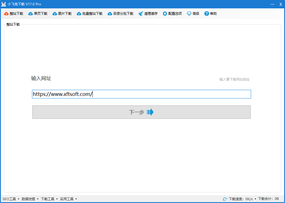Open 图片下载 from the toolbar
The image size is (285, 203).
click(x=55, y=14)
